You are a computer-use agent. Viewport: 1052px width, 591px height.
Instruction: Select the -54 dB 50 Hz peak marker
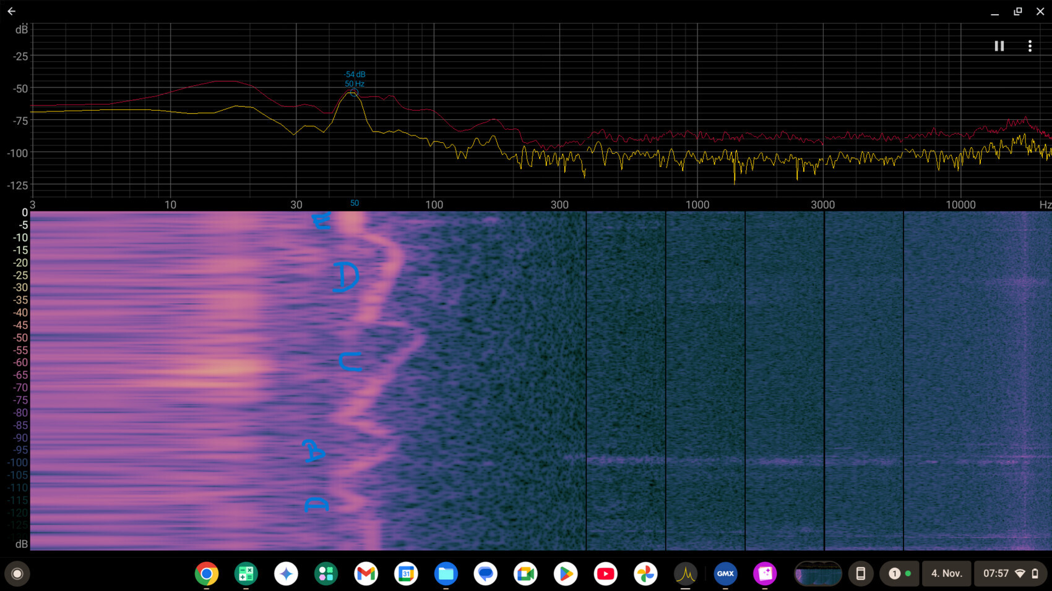coord(353,91)
